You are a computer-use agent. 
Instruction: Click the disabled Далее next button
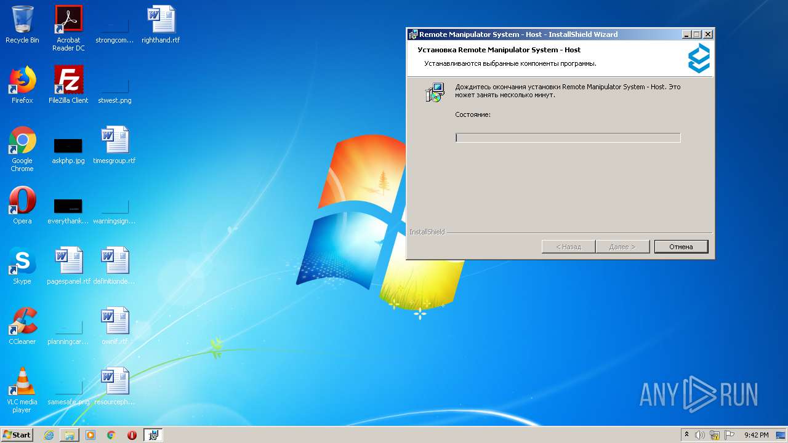tap(622, 247)
